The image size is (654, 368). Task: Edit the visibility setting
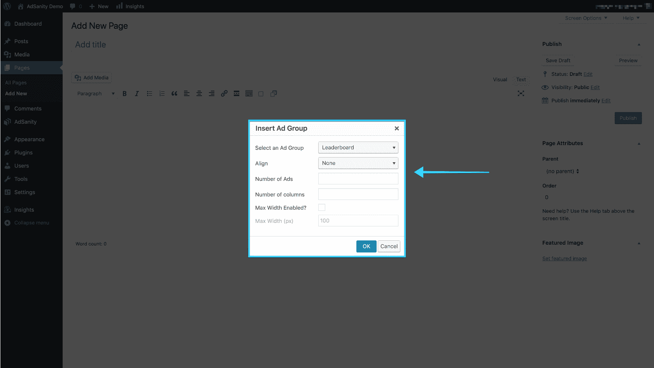coord(595,88)
